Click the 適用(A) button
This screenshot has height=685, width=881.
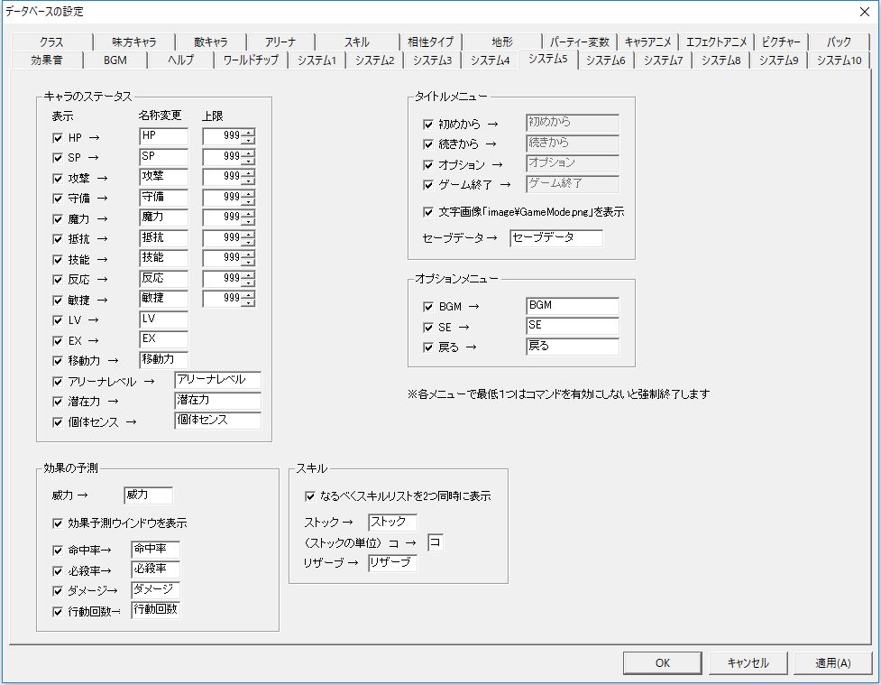tap(832, 663)
